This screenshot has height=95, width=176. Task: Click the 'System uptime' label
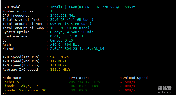(16, 32)
